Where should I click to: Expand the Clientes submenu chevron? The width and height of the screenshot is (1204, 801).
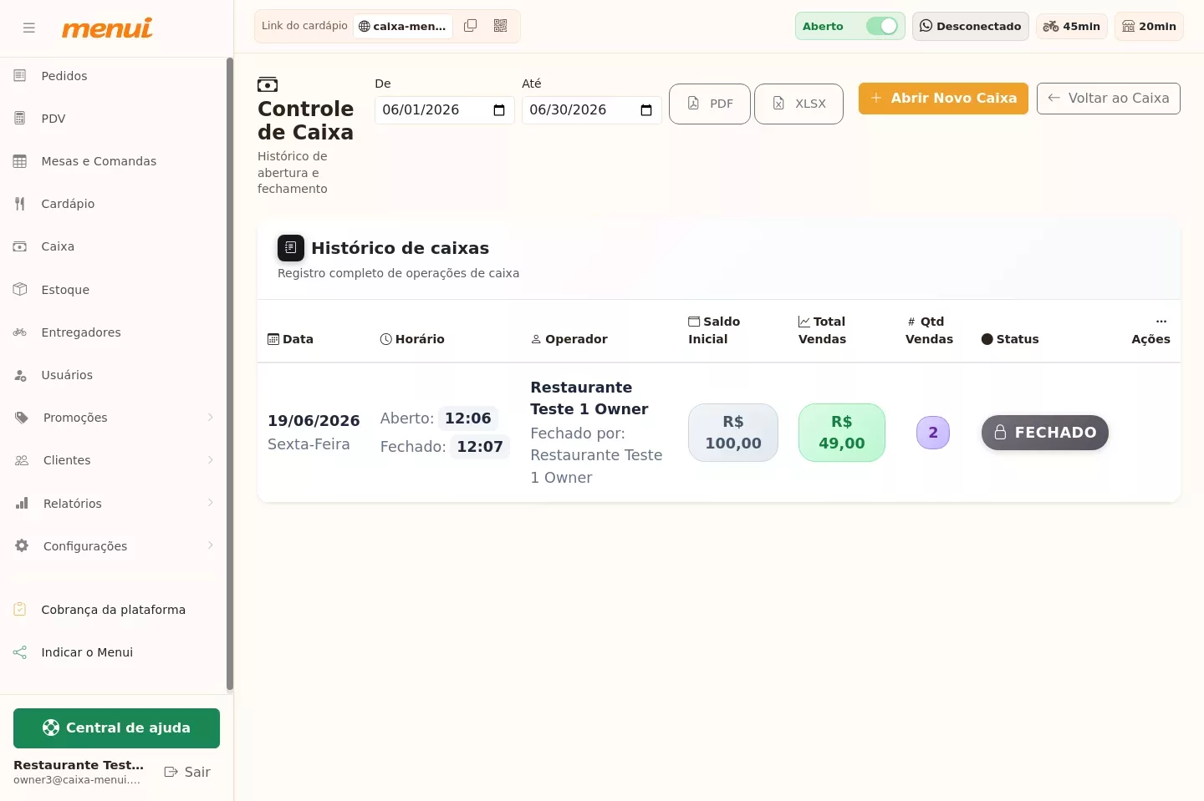pos(211,460)
